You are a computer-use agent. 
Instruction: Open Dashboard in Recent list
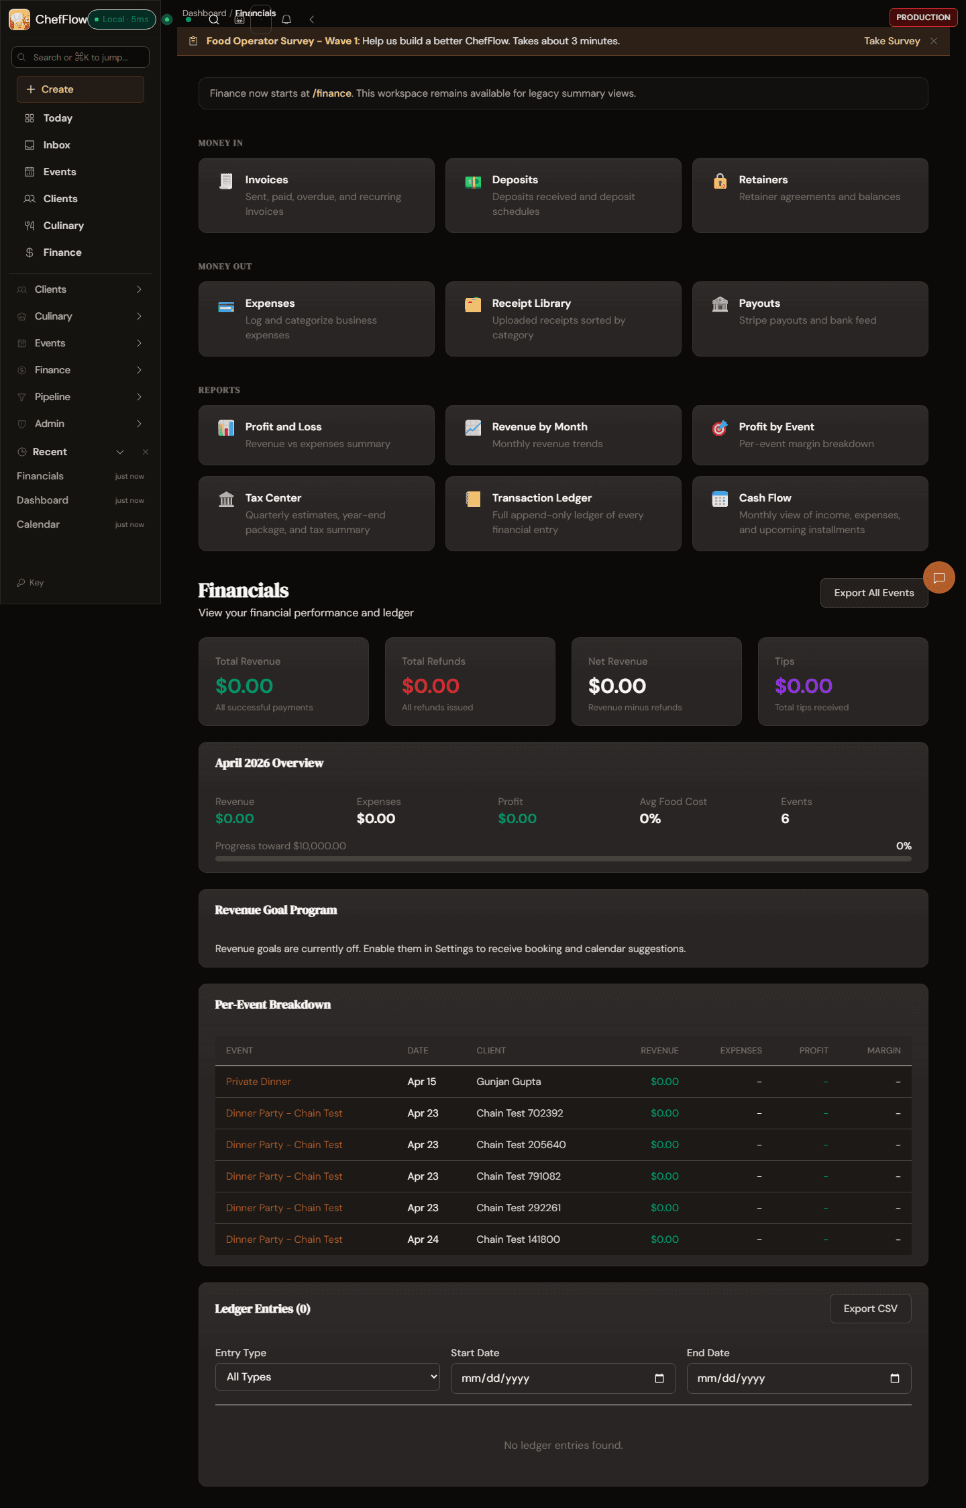80,500
